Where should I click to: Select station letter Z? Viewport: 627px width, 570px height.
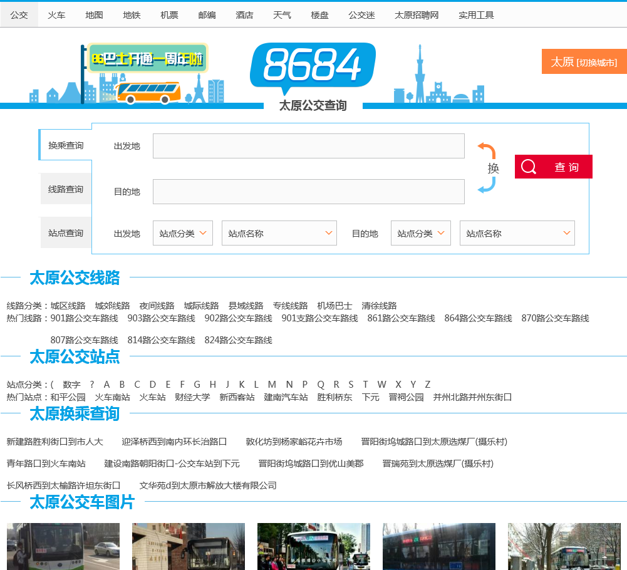(x=427, y=385)
